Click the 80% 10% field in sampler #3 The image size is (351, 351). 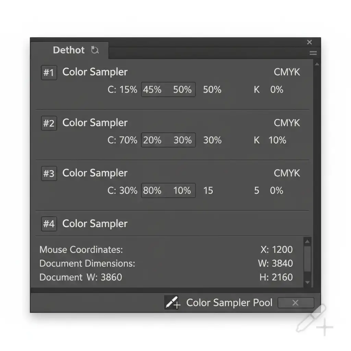point(168,191)
